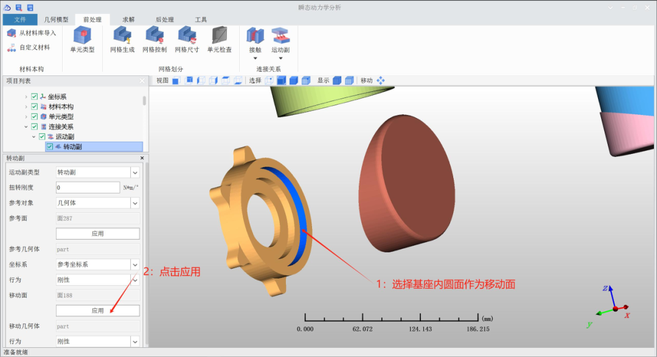Image resolution: width=657 pixels, height=357 pixels.
Task: Click the 参考面 field showing 面287
Action: coord(97,218)
